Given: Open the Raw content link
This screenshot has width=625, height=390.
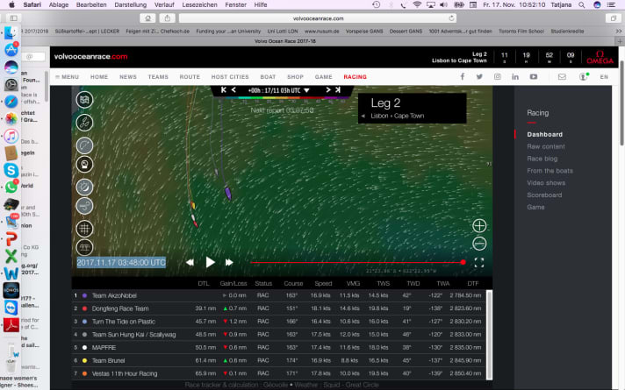Looking at the screenshot, I should (546, 146).
